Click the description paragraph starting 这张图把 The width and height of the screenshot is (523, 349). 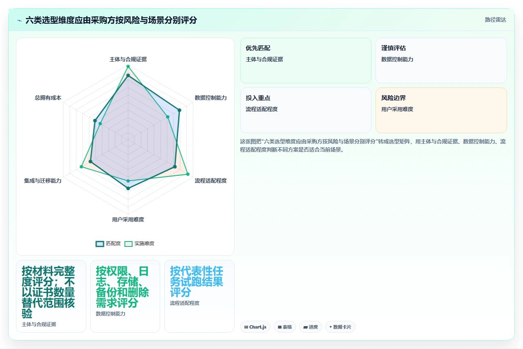click(x=373, y=145)
